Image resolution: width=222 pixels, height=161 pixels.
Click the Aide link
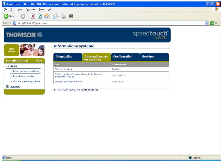pos(39,61)
